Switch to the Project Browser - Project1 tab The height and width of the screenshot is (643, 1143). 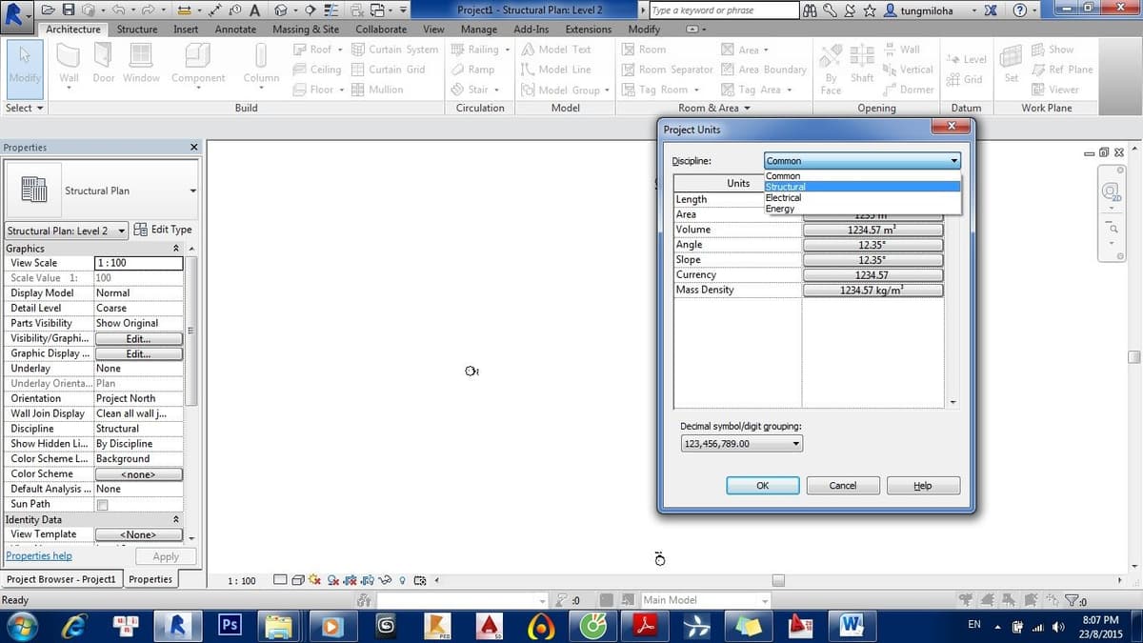coord(61,579)
